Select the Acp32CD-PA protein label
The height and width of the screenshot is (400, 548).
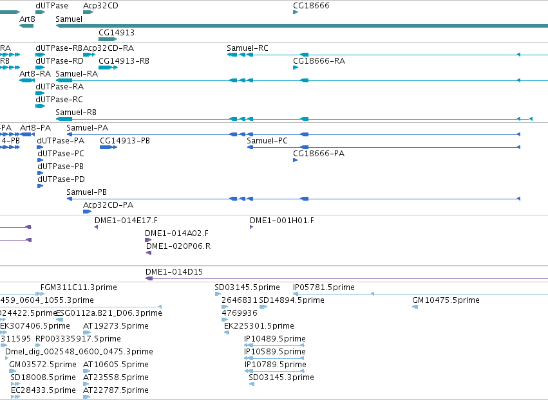108,205
